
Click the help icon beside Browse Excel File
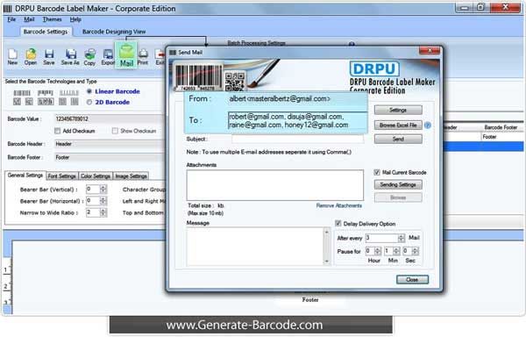pos(428,125)
